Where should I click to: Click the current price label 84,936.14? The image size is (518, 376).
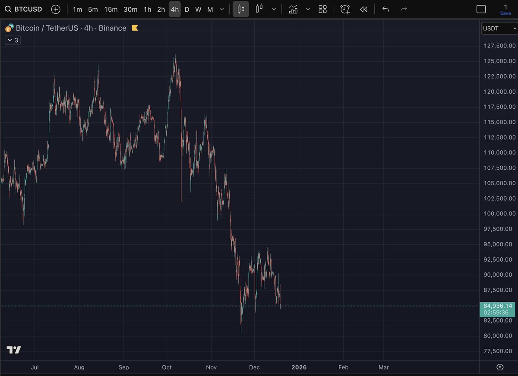pyautogui.click(x=497, y=306)
